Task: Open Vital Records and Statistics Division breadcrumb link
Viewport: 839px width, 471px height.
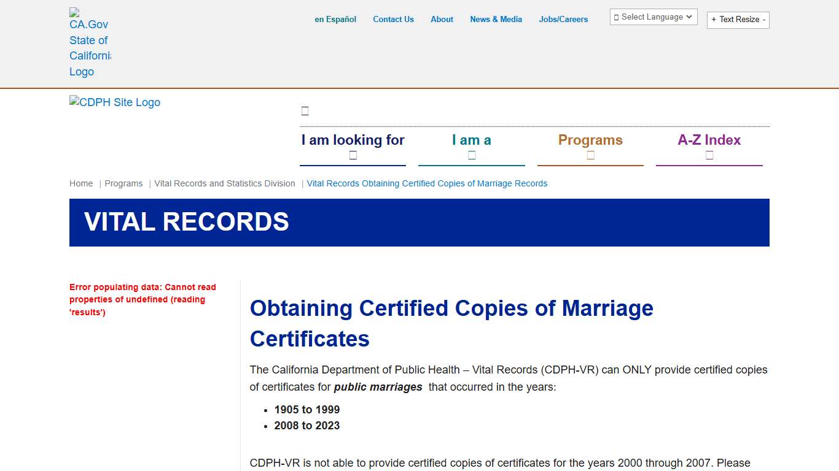Action: pos(225,183)
